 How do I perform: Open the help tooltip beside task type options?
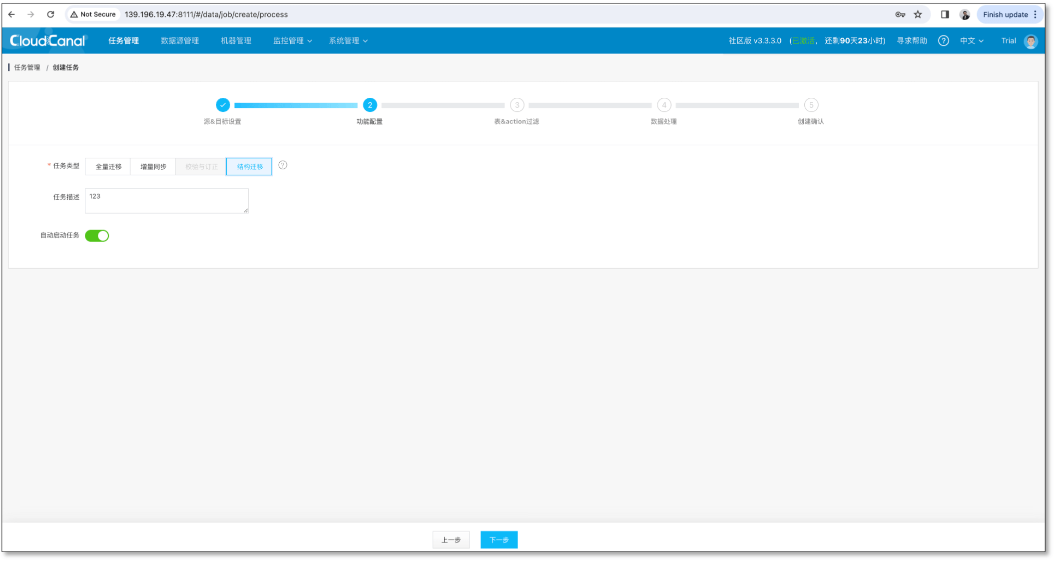point(283,165)
